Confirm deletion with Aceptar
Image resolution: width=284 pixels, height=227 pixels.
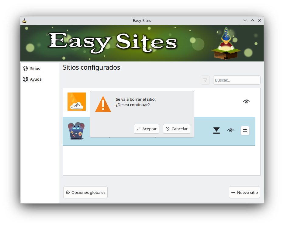coord(147,129)
